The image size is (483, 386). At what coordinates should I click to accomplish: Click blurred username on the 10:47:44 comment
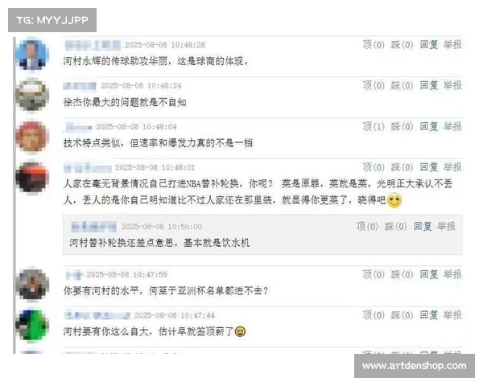coord(97,315)
